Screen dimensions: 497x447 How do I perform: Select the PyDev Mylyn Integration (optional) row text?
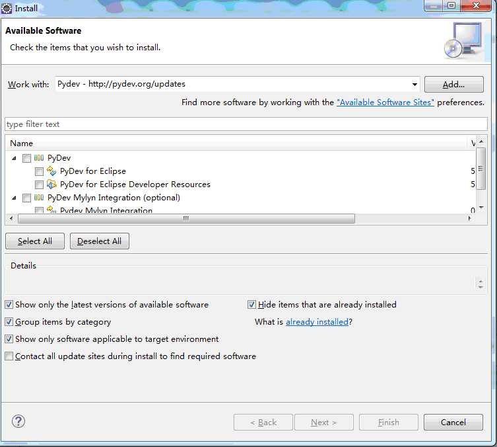coord(114,198)
